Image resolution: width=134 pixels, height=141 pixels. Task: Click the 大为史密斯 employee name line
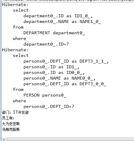pyautogui.click(x=11, y=124)
